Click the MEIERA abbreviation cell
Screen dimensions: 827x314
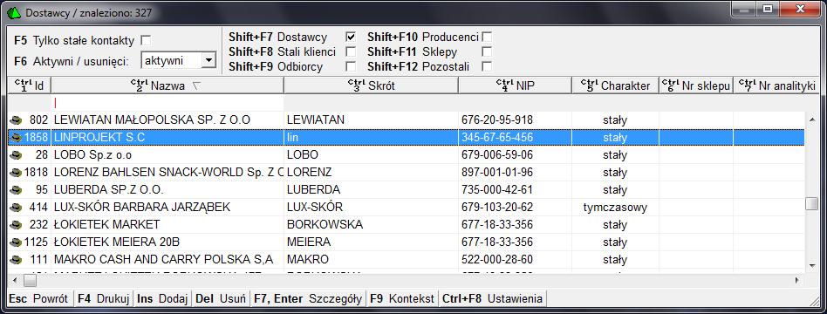coord(371,242)
